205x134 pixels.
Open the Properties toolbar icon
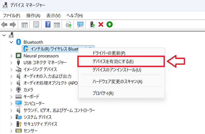(36, 25)
